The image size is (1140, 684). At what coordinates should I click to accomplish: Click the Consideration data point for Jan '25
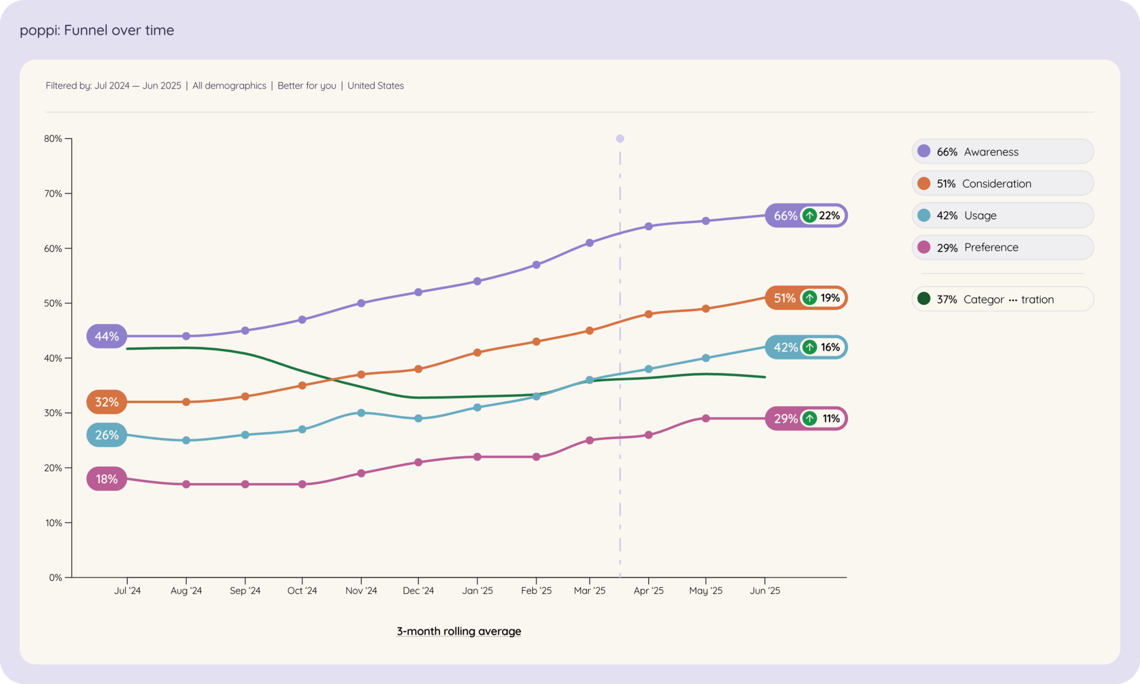pyautogui.click(x=477, y=353)
